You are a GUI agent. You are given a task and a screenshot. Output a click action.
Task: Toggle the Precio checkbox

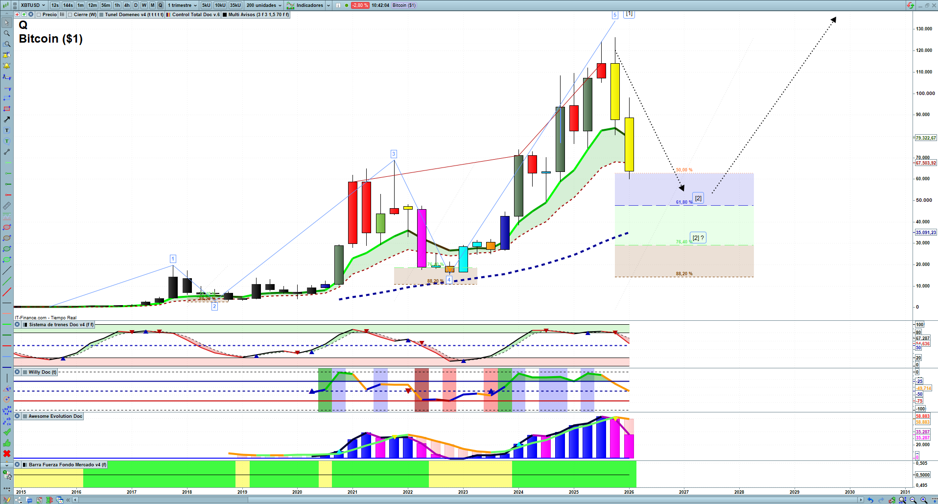[39, 15]
